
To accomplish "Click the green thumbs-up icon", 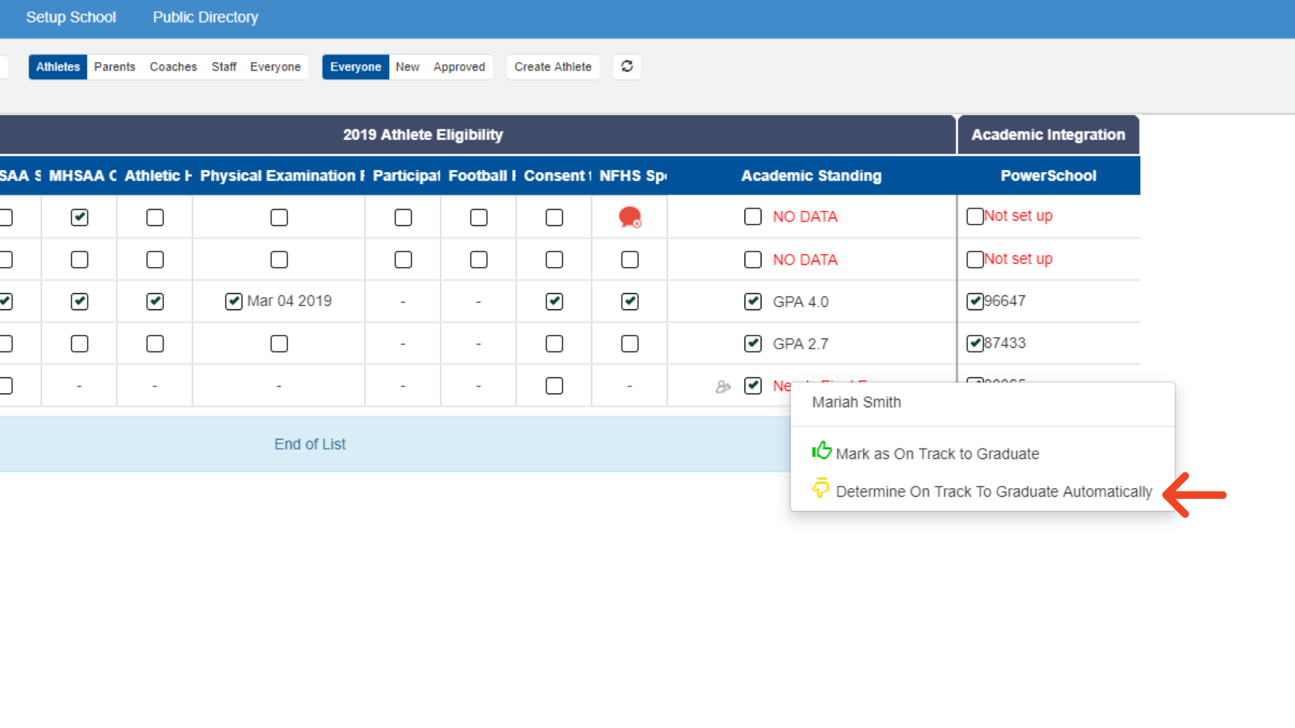I will click(x=821, y=450).
